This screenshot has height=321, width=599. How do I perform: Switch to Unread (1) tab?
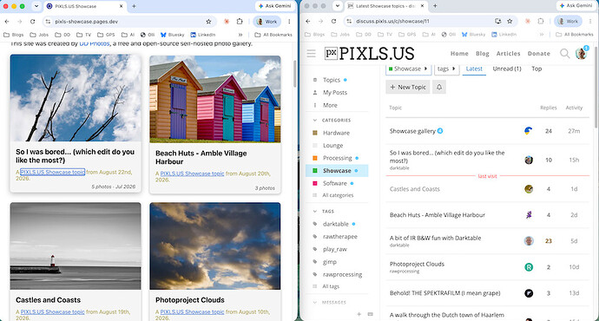click(x=507, y=69)
